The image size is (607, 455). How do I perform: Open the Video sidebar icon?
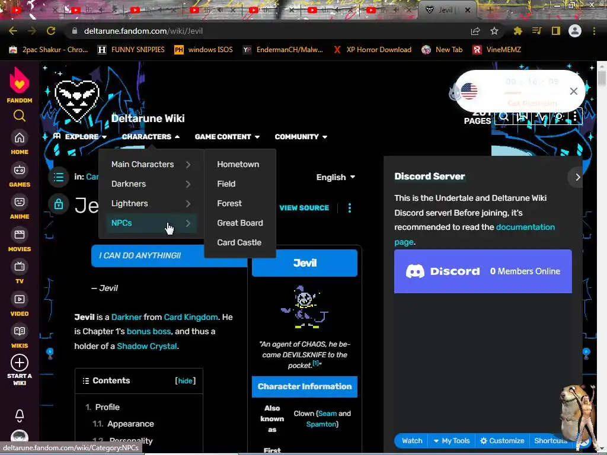pyautogui.click(x=20, y=299)
